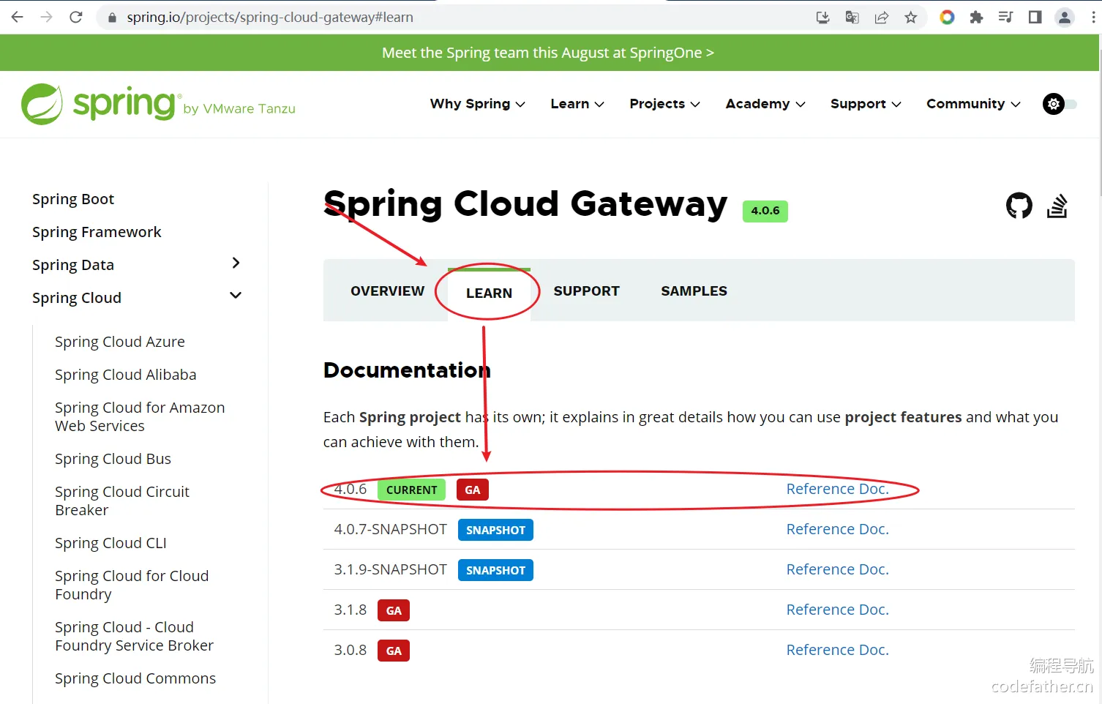
Task: Click the lock icon in the address bar
Action: coord(112,18)
